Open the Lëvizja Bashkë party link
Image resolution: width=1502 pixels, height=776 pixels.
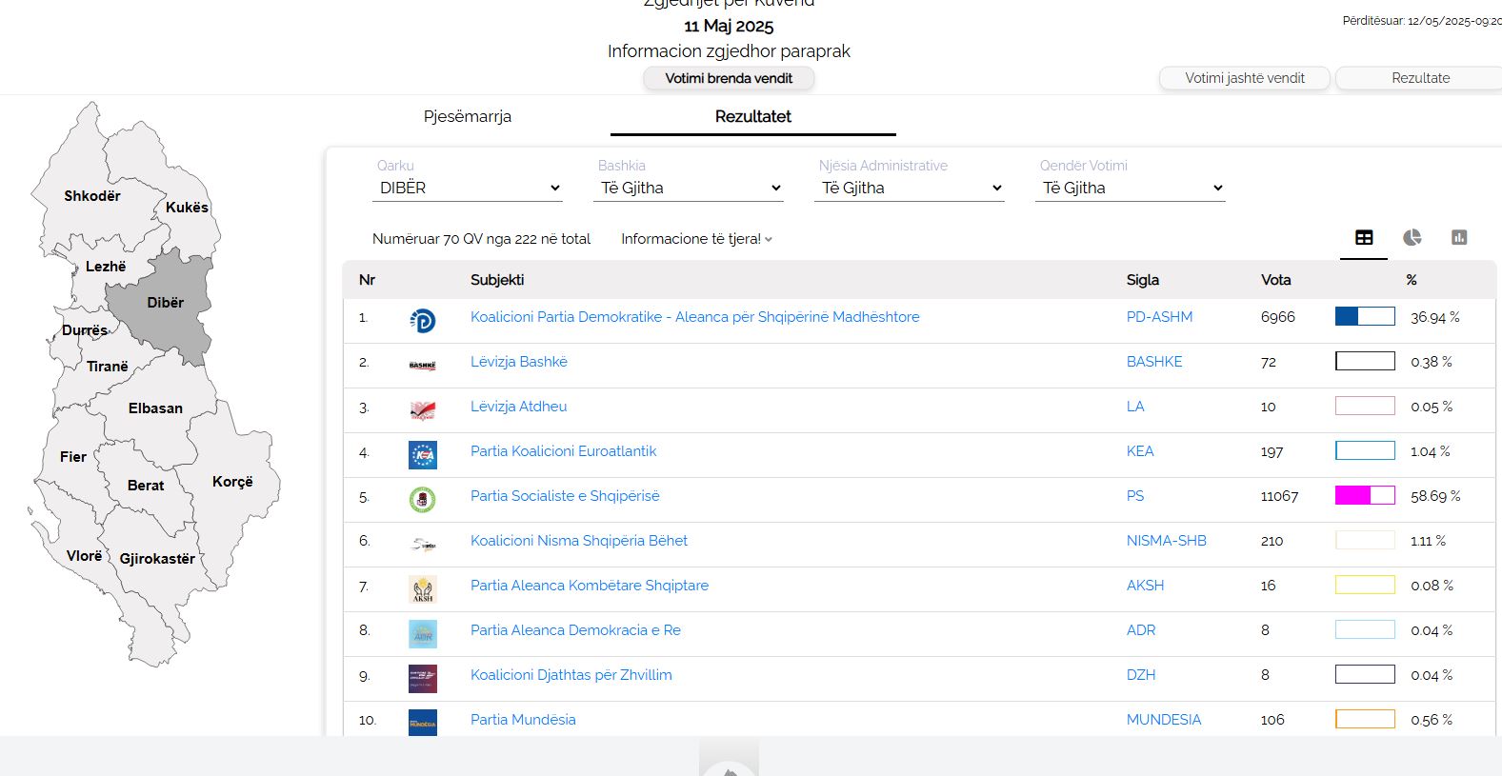(x=519, y=362)
